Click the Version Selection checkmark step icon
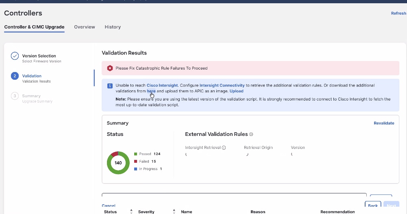This screenshot has height=214, width=407. (x=15, y=56)
